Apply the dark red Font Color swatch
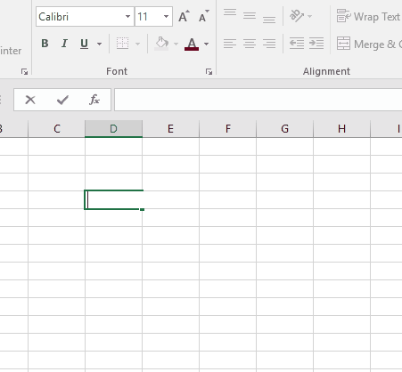Screen dimensions: 402x372 [x=192, y=44]
